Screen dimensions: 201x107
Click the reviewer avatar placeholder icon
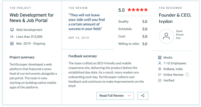[166, 36]
